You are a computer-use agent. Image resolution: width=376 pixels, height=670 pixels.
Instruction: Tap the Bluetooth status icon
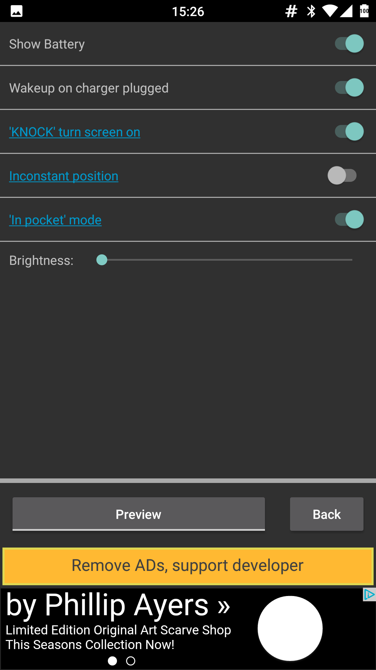[x=311, y=11]
